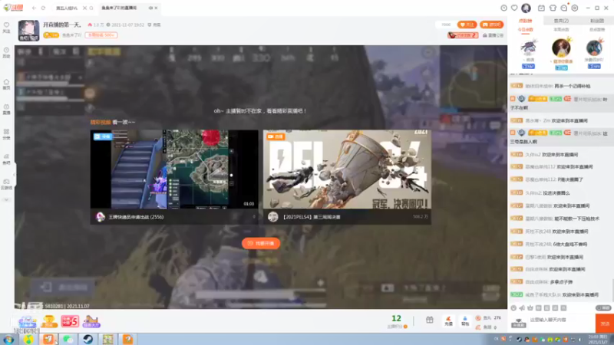Click the orange send button in chat
This screenshot has height=345, width=614.
[604, 324]
